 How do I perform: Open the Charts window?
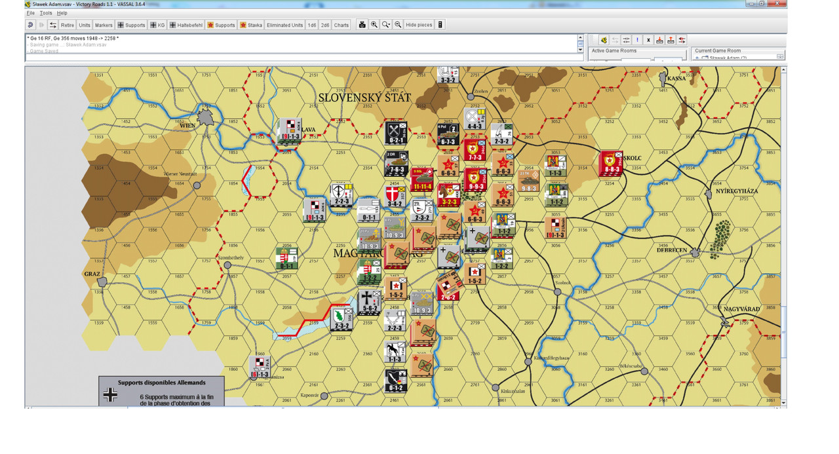341,25
